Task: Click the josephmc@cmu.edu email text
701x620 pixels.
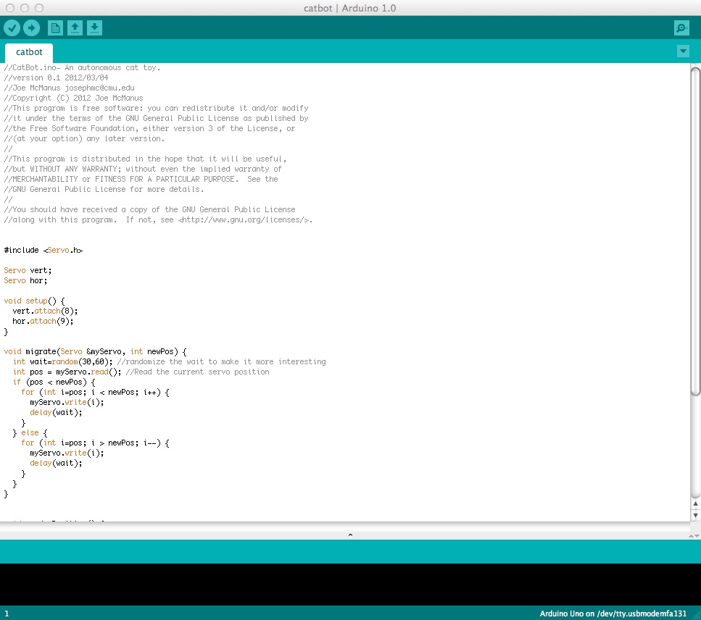Action: click(100, 88)
